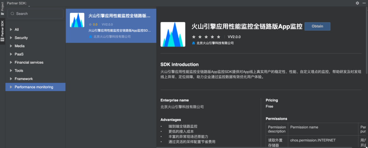Click the fifth rating star in detail pane
The image size is (368, 148).
coord(219,37)
